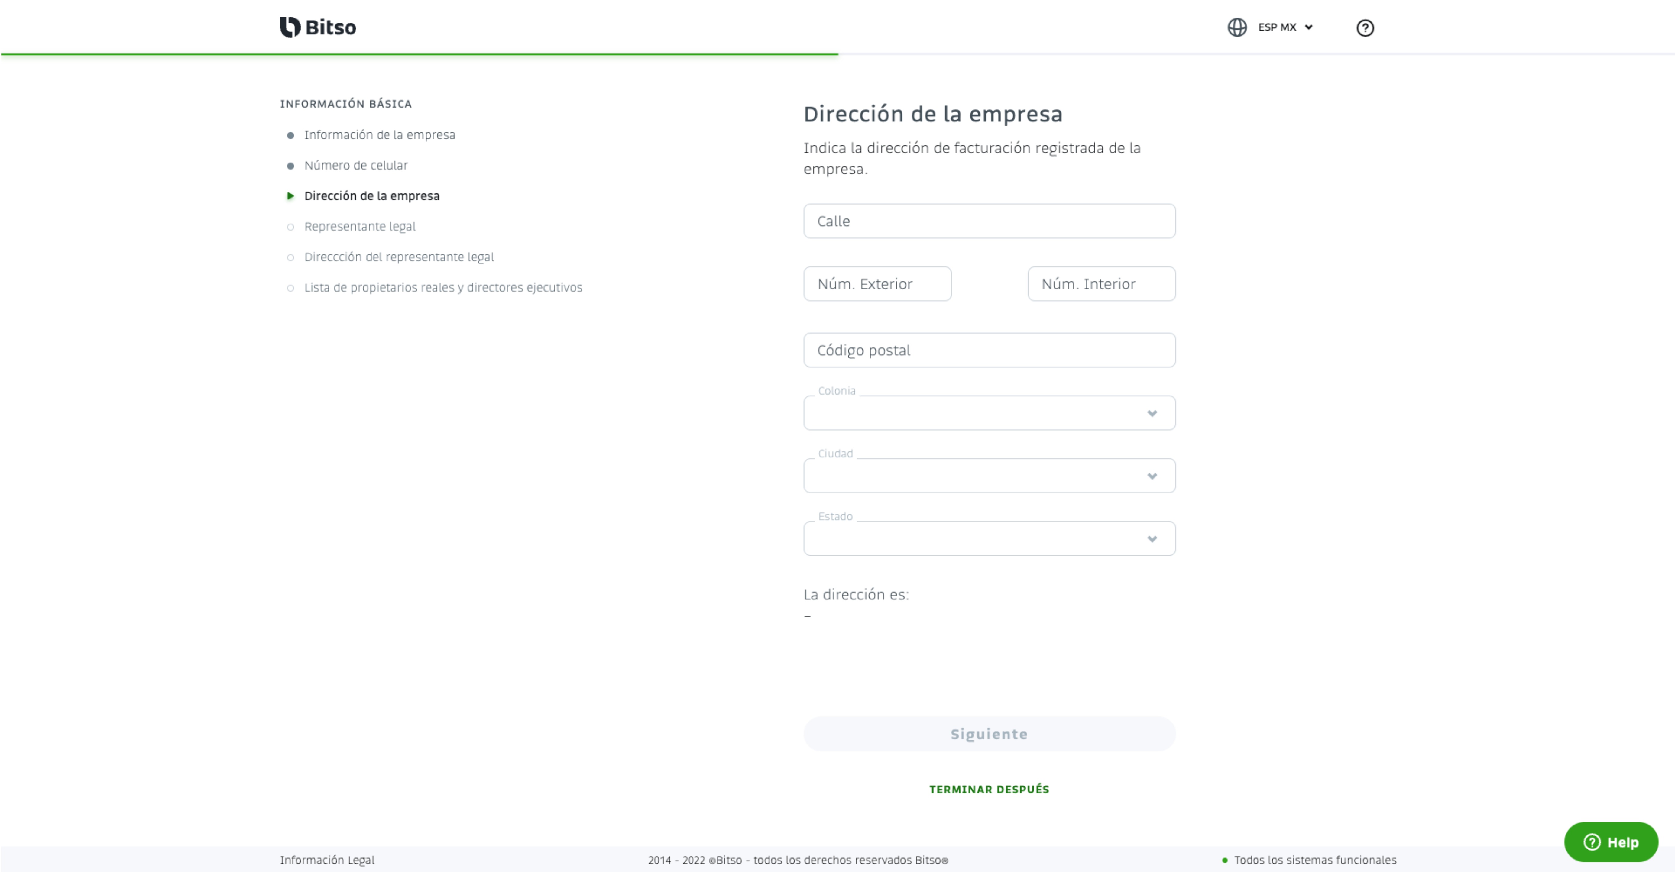1675x872 pixels.
Task: Click the green arrow beside Dirección de la empresa
Action: 290,196
